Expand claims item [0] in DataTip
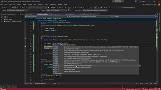The width and height of the screenshot is (161, 90). [x=54, y=47]
